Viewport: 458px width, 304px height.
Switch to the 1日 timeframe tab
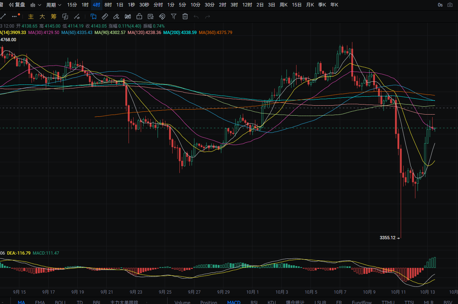point(120,5)
